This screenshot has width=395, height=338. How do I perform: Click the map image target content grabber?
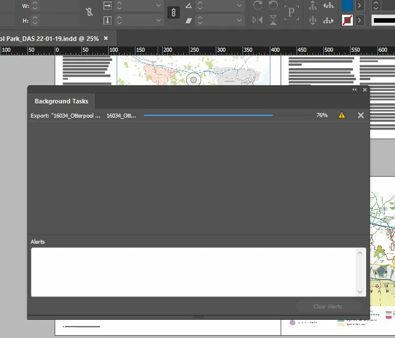coord(194,80)
